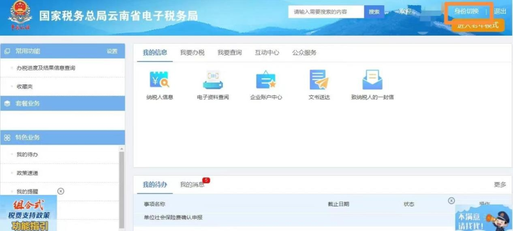This screenshot has width=513, height=231.
Task: Click 更多 in the 待办 panel
Action: (500, 185)
